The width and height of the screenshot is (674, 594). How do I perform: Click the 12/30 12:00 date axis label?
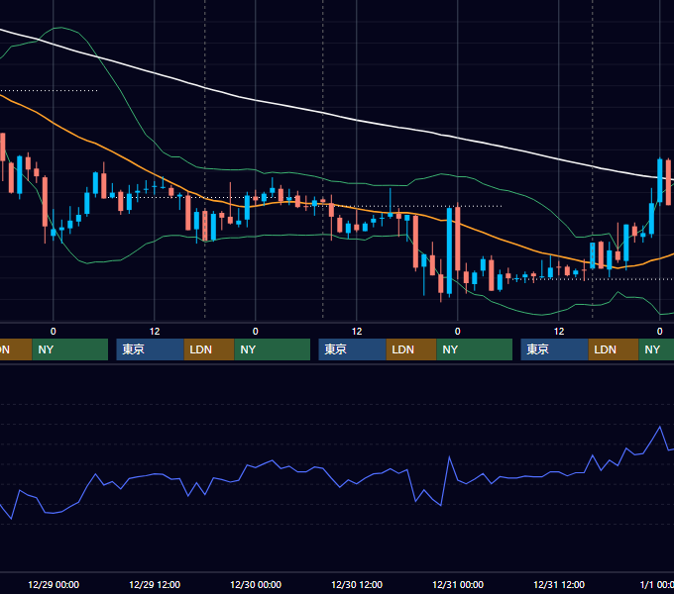(357, 584)
